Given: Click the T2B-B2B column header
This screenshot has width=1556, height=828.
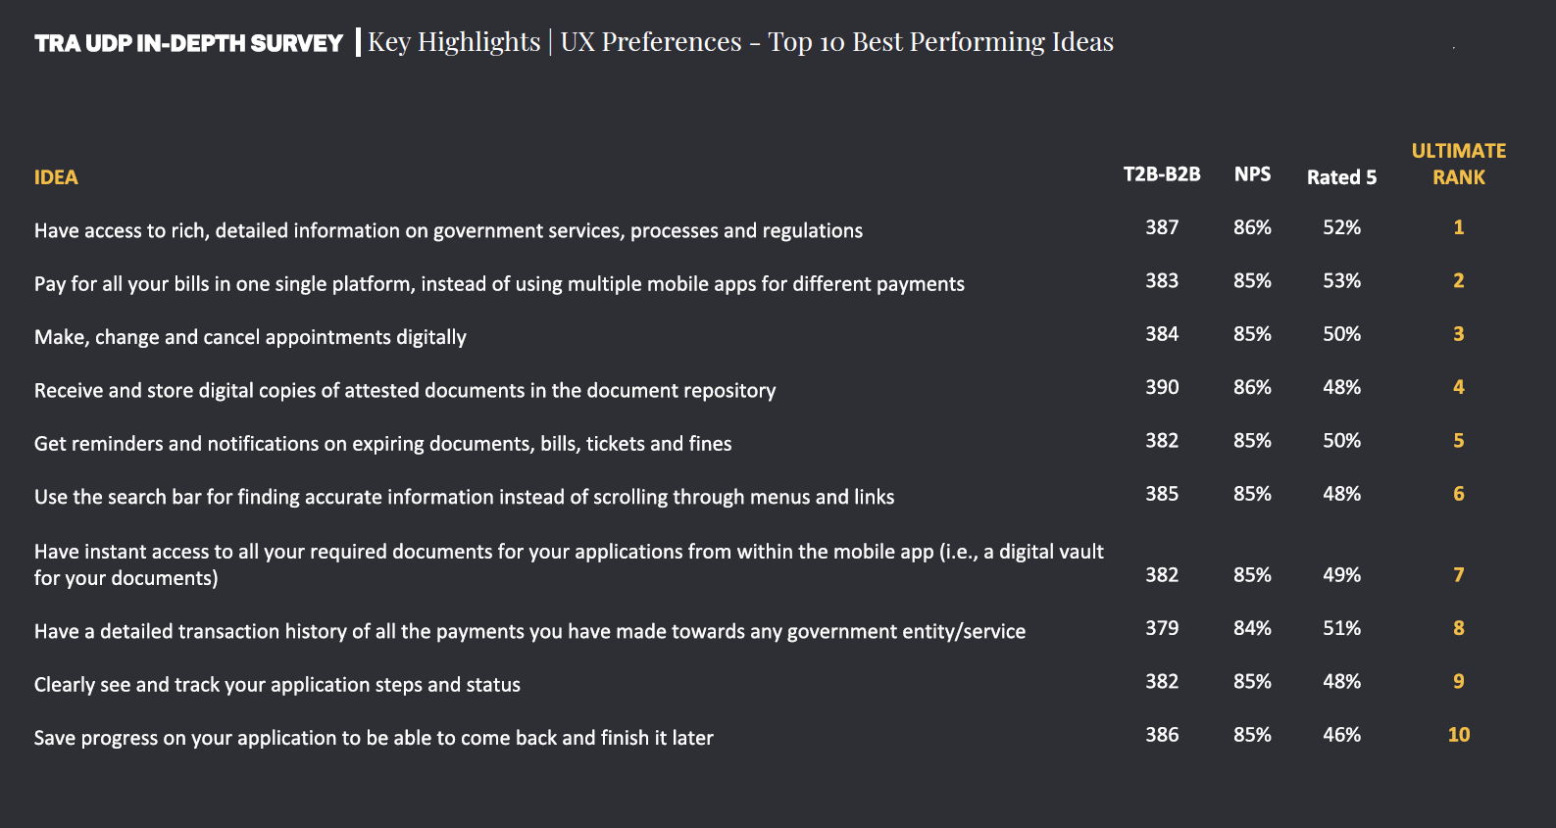Looking at the screenshot, I should [x=1162, y=174].
